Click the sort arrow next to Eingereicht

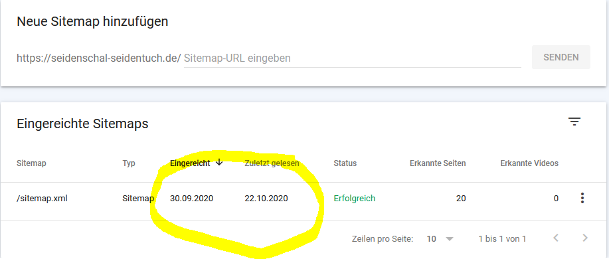coord(219,163)
